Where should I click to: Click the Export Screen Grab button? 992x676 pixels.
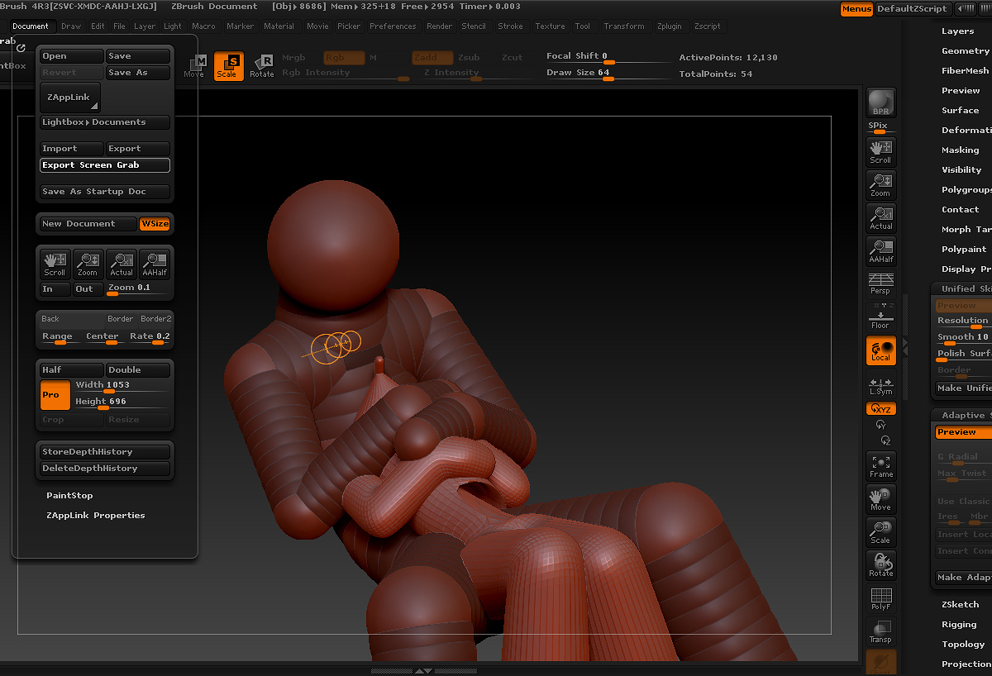(x=105, y=165)
